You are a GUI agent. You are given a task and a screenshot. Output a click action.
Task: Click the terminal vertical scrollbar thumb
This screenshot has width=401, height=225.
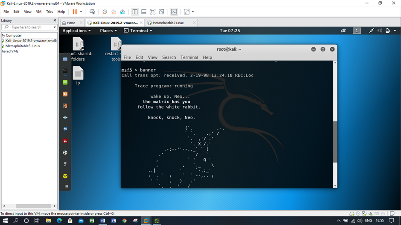coord(335,142)
